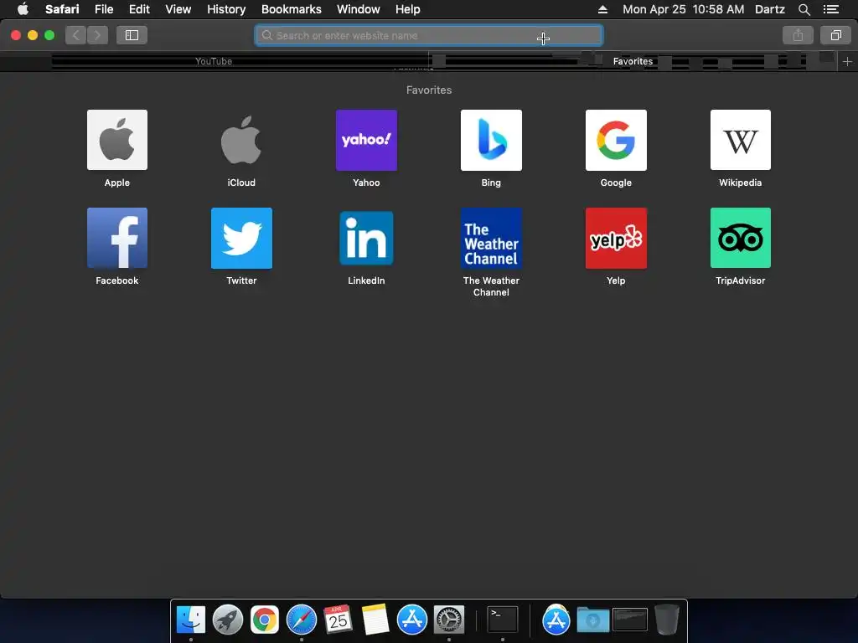
Task: Go forward with the Safari forward arrow
Action: 97,35
